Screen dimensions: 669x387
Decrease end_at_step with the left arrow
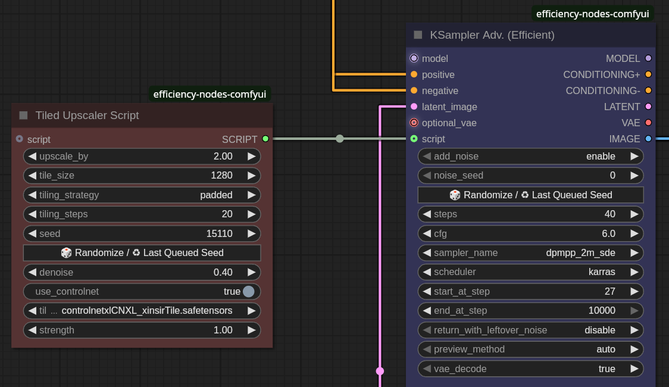tap(427, 311)
